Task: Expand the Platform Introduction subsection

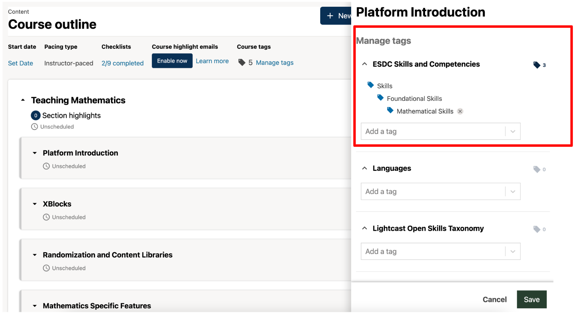Action: [x=35, y=153]
